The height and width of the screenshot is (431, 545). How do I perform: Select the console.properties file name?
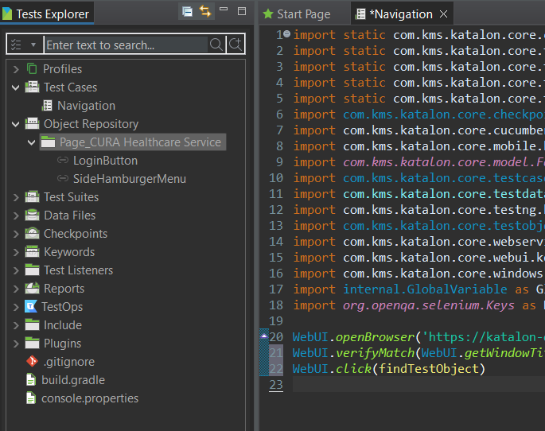click(x=90, y=398)
